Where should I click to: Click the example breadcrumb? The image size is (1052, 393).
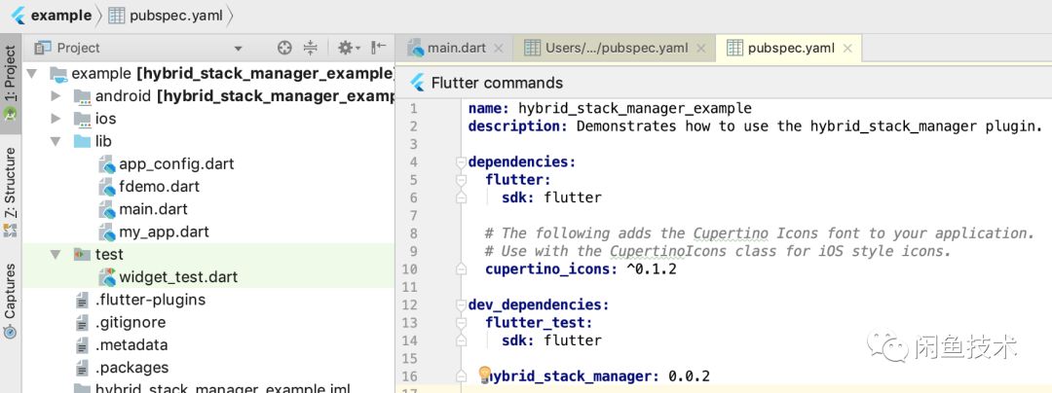[61, 16]
